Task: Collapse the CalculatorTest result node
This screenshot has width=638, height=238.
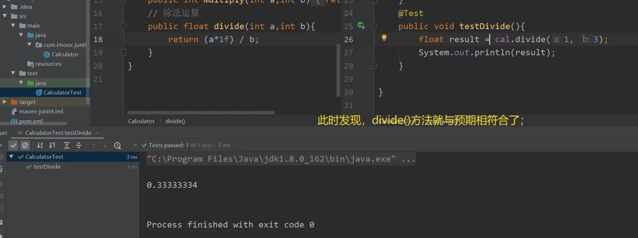Action: [x=11, y=157]
